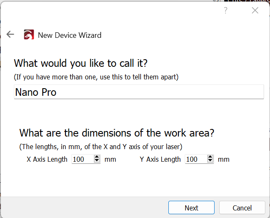Click the device name field containing Nano Pro
The width and height of the screenshot is (270, 218).
point(139,92)
